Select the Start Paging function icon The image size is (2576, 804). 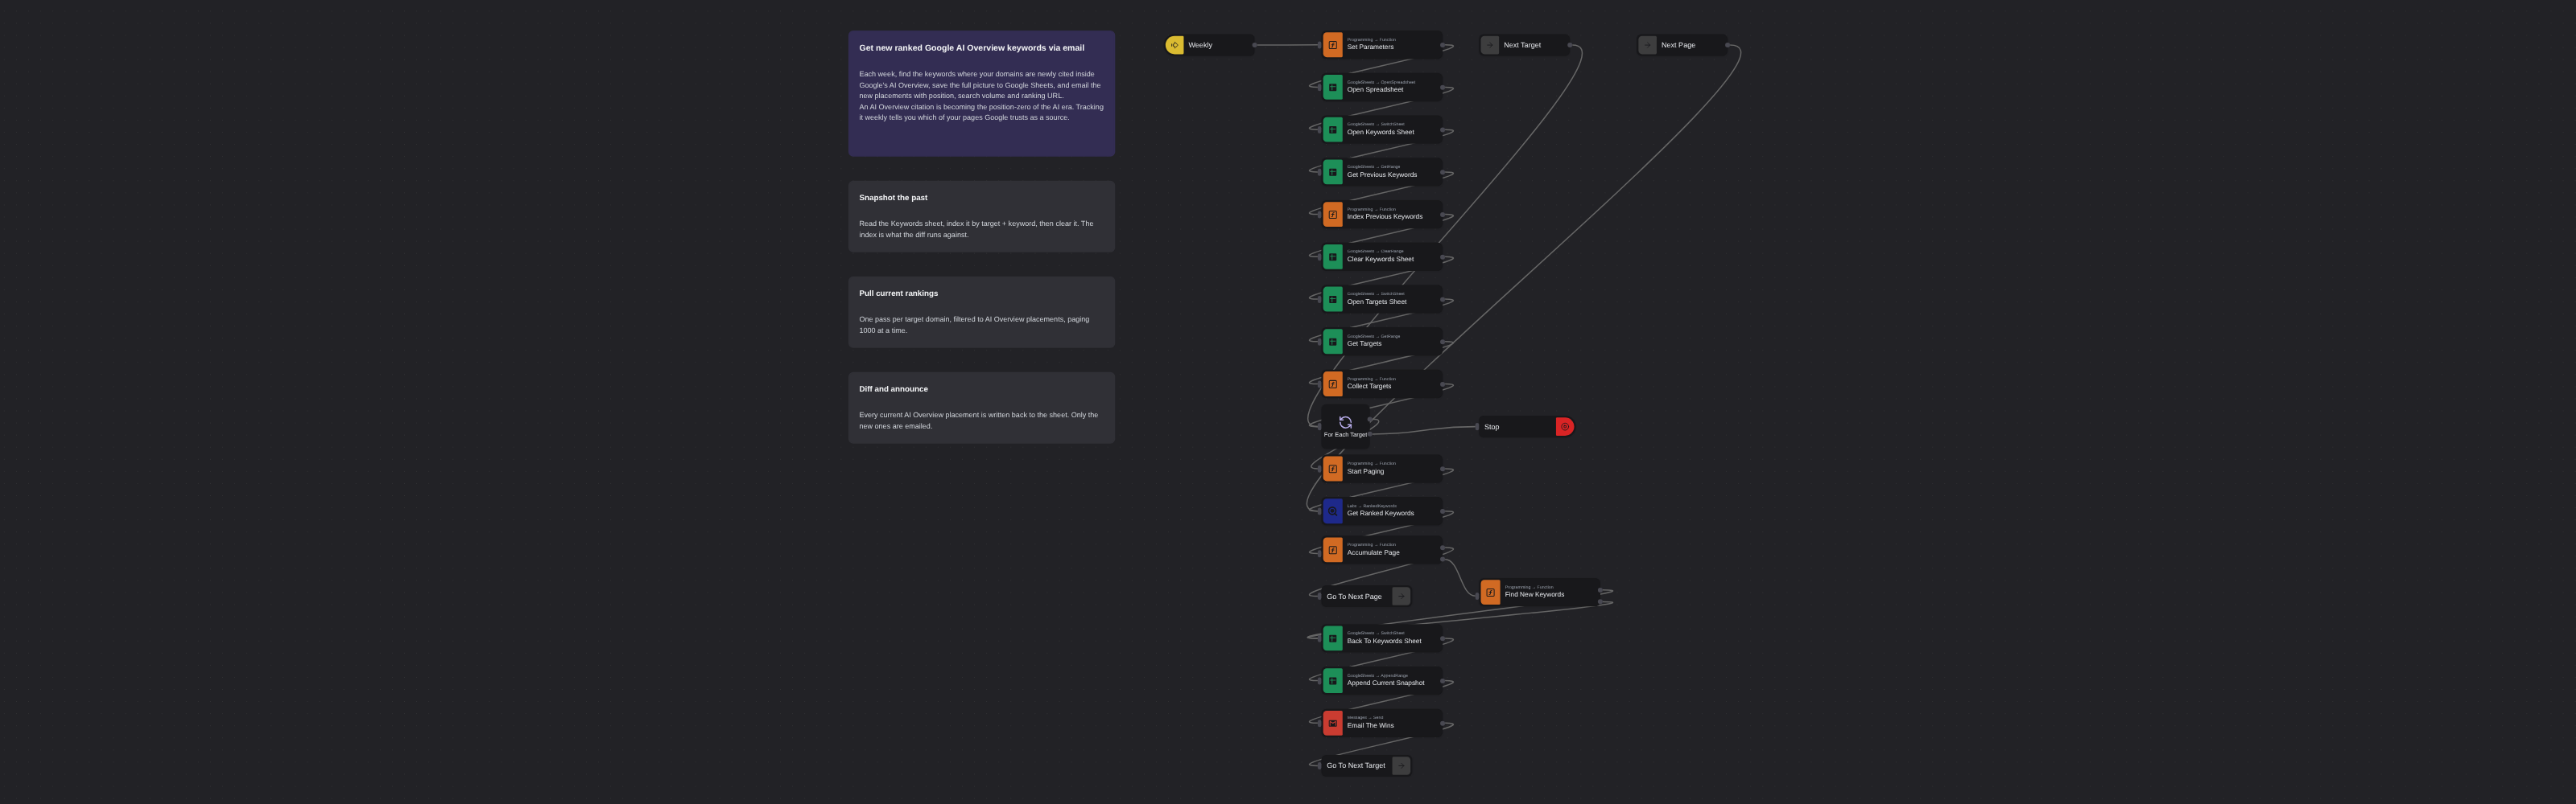[1332, 470]
